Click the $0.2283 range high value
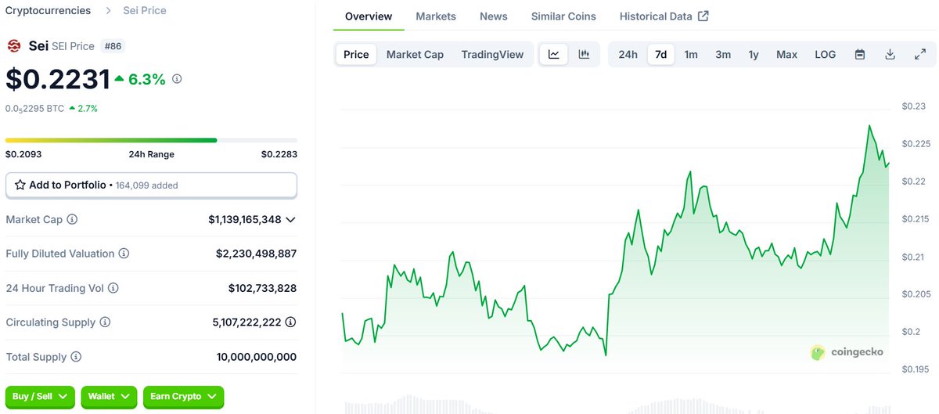This screenshot has height=414, width=939. pos(279,154)
